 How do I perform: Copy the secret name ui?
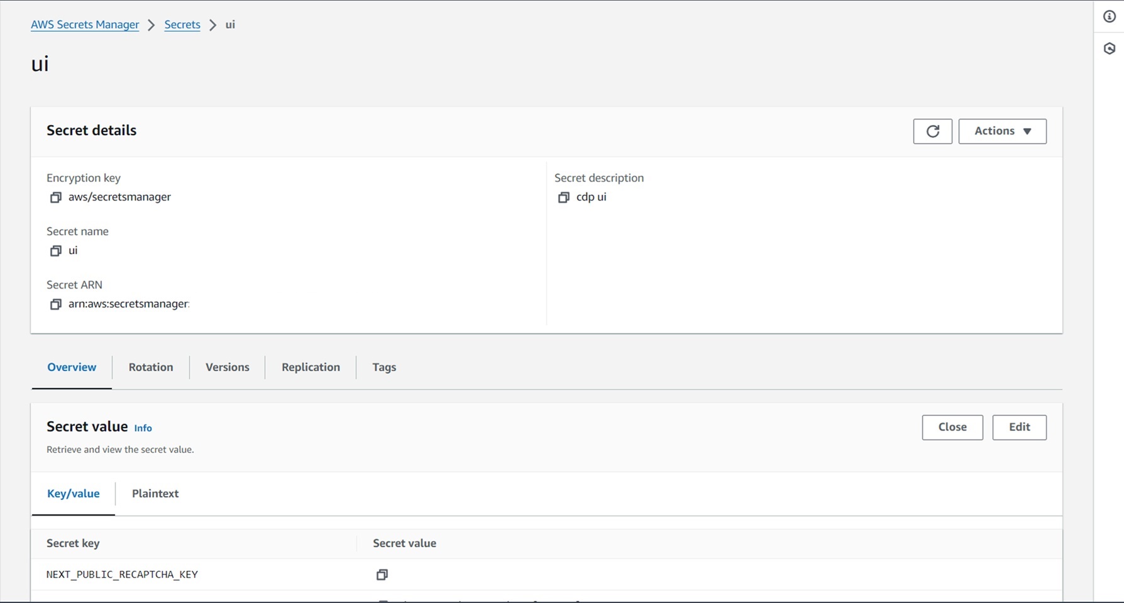click(x=55, y=251)
